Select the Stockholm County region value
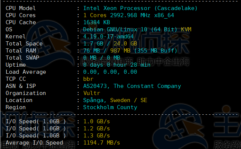This screenshot has height=149, width=241. [x=110, y=107]
